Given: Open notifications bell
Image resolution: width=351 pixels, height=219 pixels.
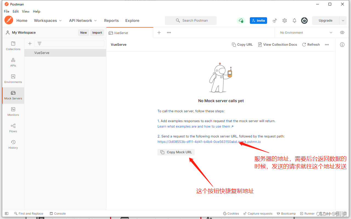Looking at the screenshot, I should pos(295,21).
